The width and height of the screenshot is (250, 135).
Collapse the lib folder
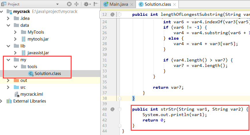pos(8,46)
